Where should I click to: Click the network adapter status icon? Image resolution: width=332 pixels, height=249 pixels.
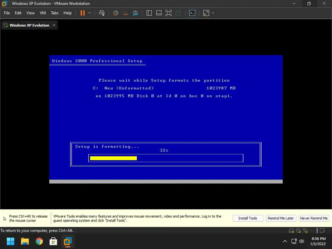[x=305, y=231]
